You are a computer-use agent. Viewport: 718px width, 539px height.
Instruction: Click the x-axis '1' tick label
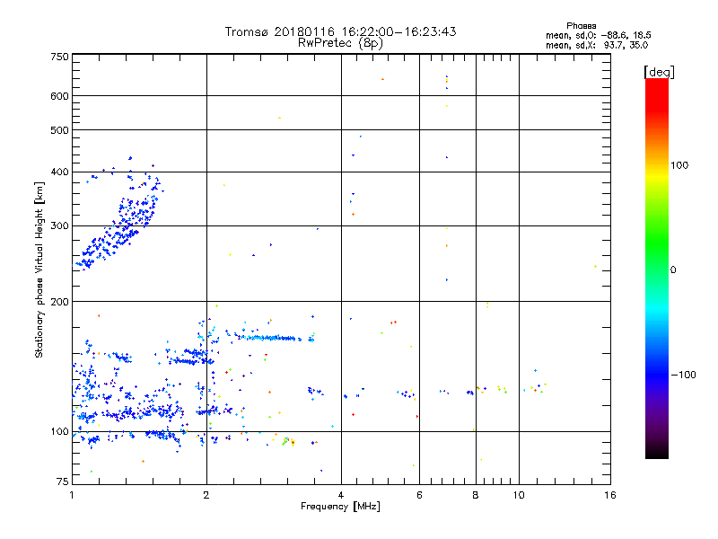(x=72, y=495)
